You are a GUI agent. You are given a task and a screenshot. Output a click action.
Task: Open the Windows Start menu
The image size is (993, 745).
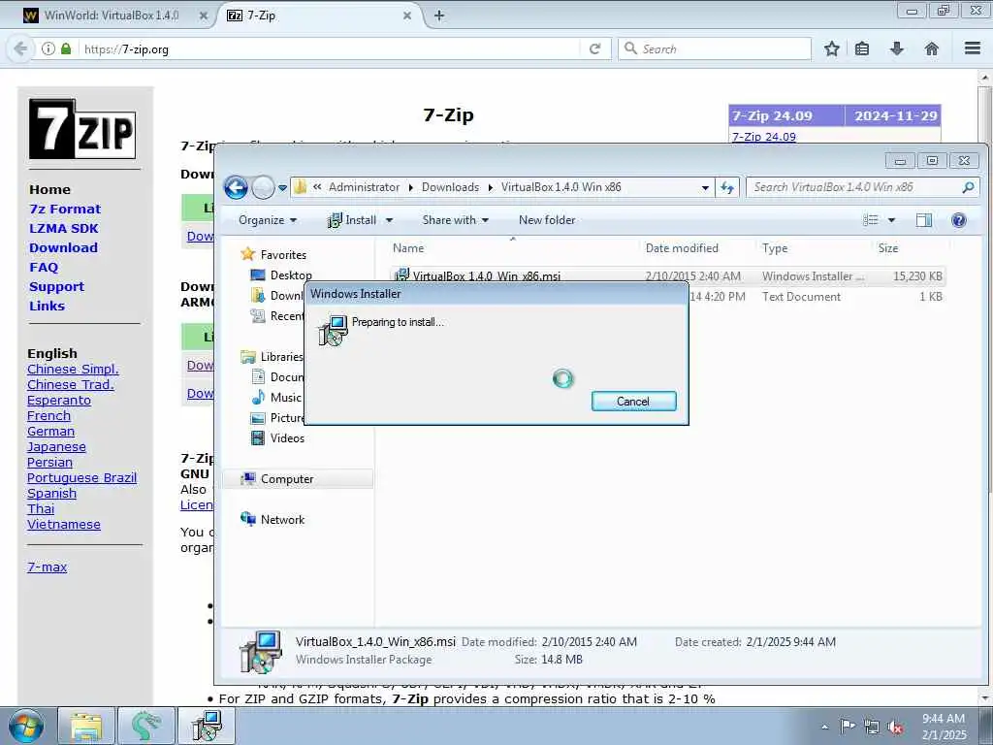click(x=26, y=726)
